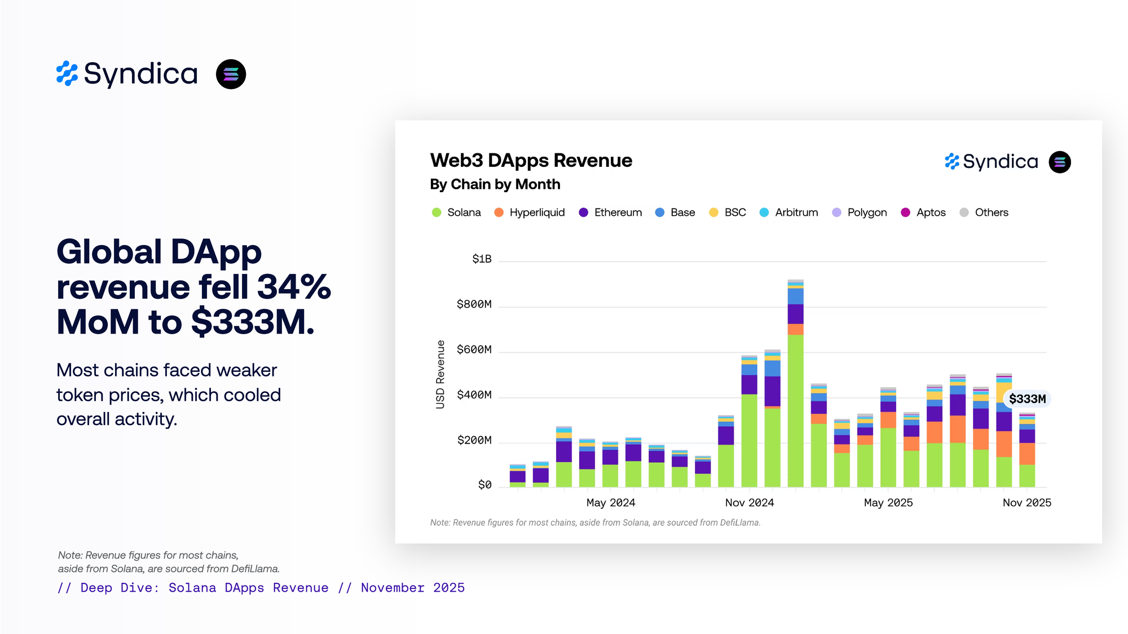Screen dimensions: 1128x634
Task: Click the tallest bar's green Solana segment
Action: [x=795, y=411]
